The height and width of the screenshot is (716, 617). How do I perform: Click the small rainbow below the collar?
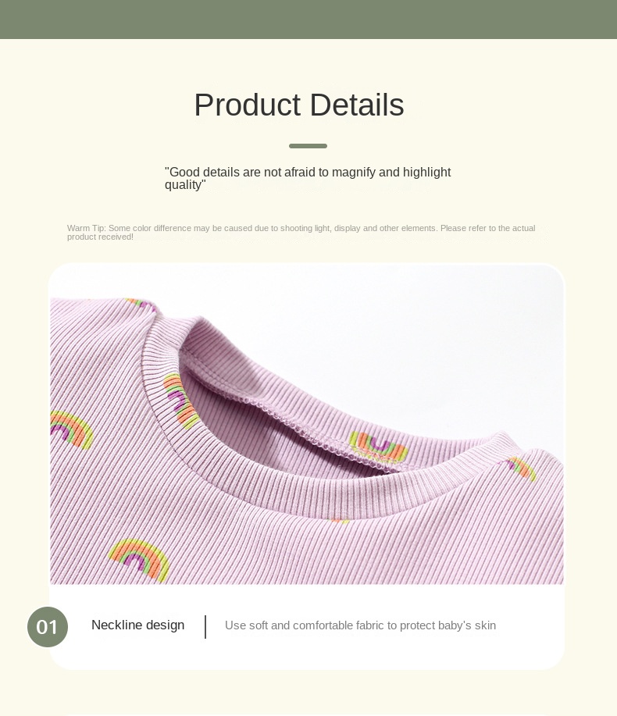(x=340, y=521)
